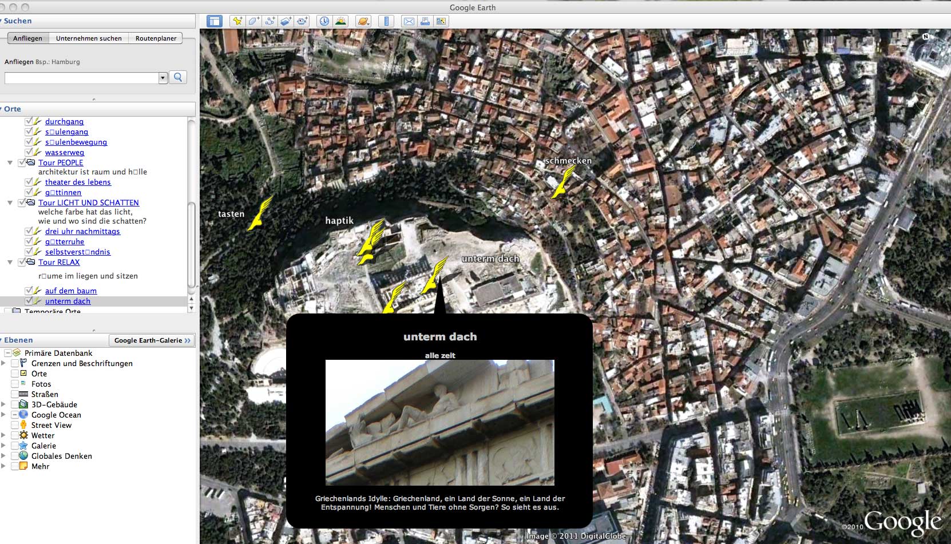This screenshot has height=544, width=951.
Task: Enable the Straßen layer checkbox
Action: click(x=15, y=394)
